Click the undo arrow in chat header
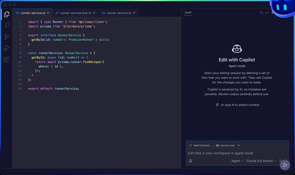 (261, 13)
